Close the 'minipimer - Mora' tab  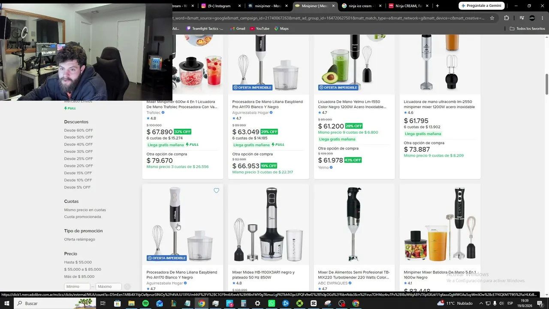tap(287, 6)
